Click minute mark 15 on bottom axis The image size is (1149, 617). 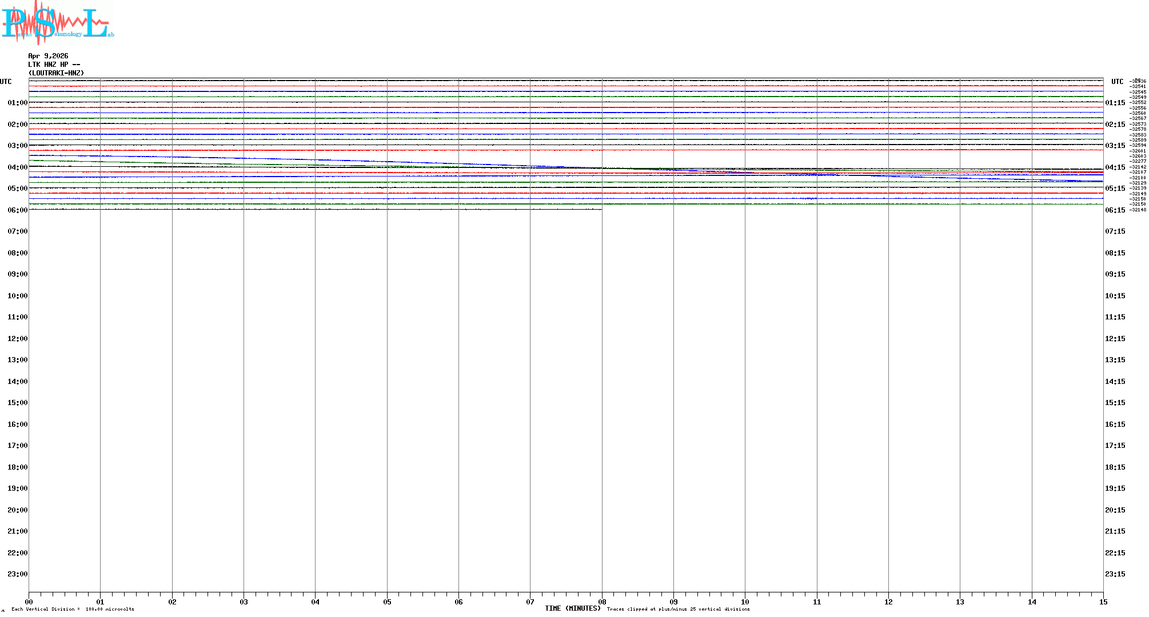(x=1103, y=602)
